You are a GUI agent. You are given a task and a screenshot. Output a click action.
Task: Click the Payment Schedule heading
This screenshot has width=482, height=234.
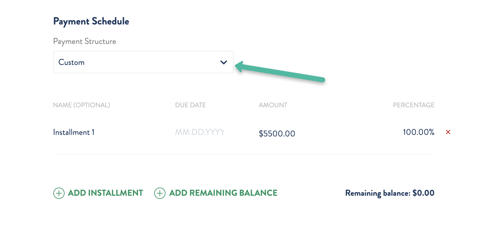click(91, 21)
